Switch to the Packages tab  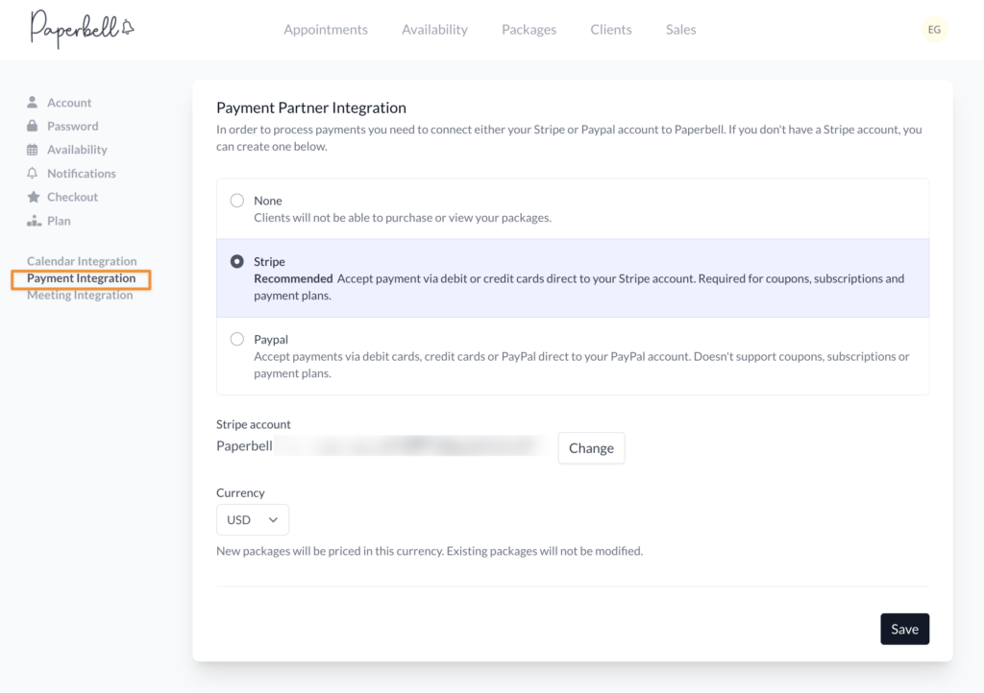point(529,30)
